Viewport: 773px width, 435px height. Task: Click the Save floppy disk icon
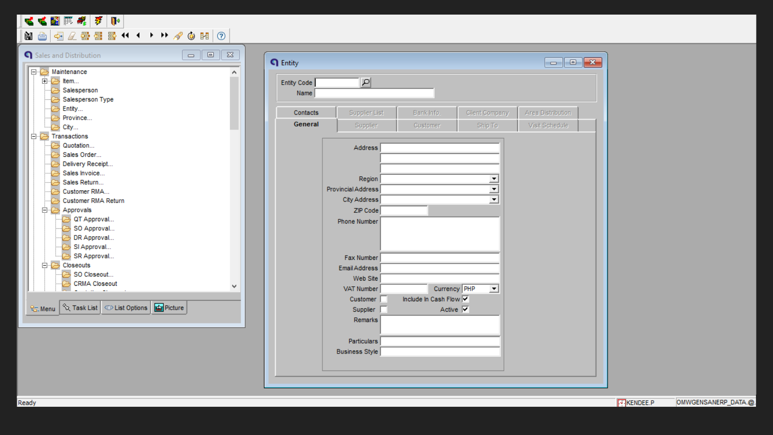[28, 36]
